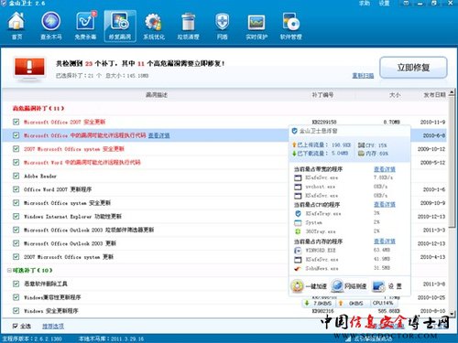Click the 360Tray.exe green icon

coord(298,231)
